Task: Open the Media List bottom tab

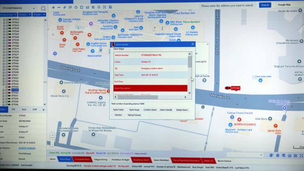Action: (208, 161)
